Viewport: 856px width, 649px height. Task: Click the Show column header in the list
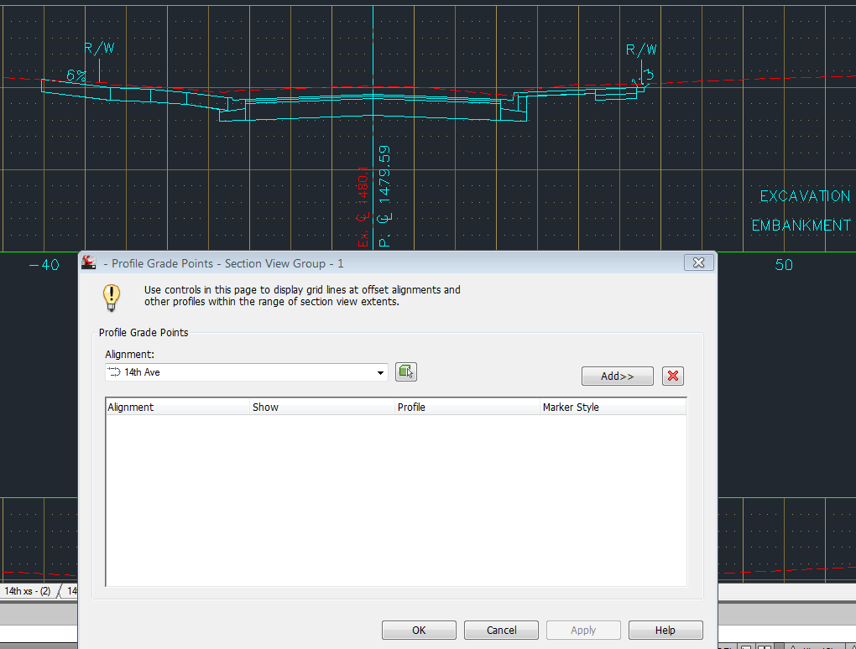tap(265, 407)
